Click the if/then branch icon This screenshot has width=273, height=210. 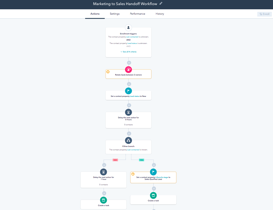[128, 140]
